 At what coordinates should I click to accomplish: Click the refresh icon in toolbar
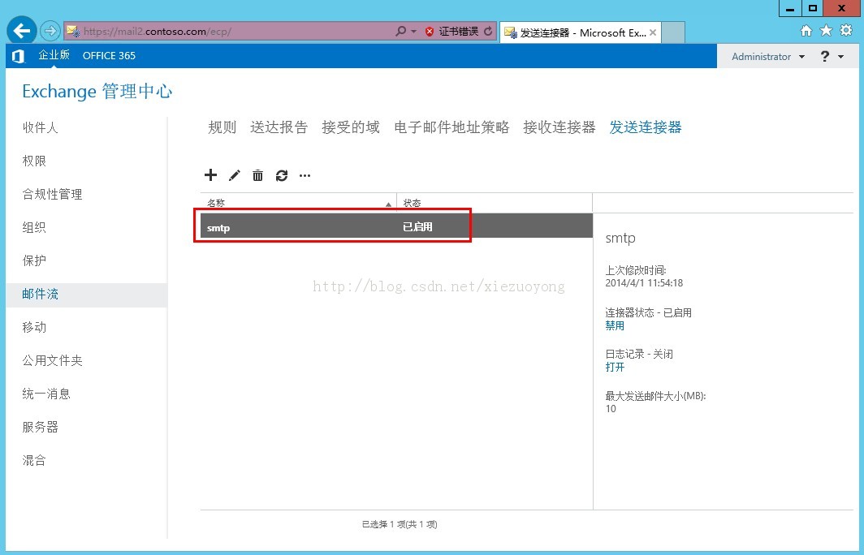[282, 175]
